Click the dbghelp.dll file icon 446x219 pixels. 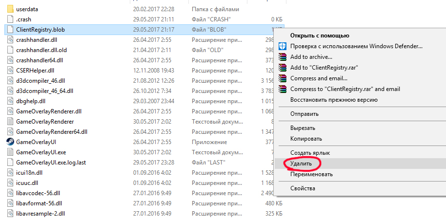pos(10,101)
